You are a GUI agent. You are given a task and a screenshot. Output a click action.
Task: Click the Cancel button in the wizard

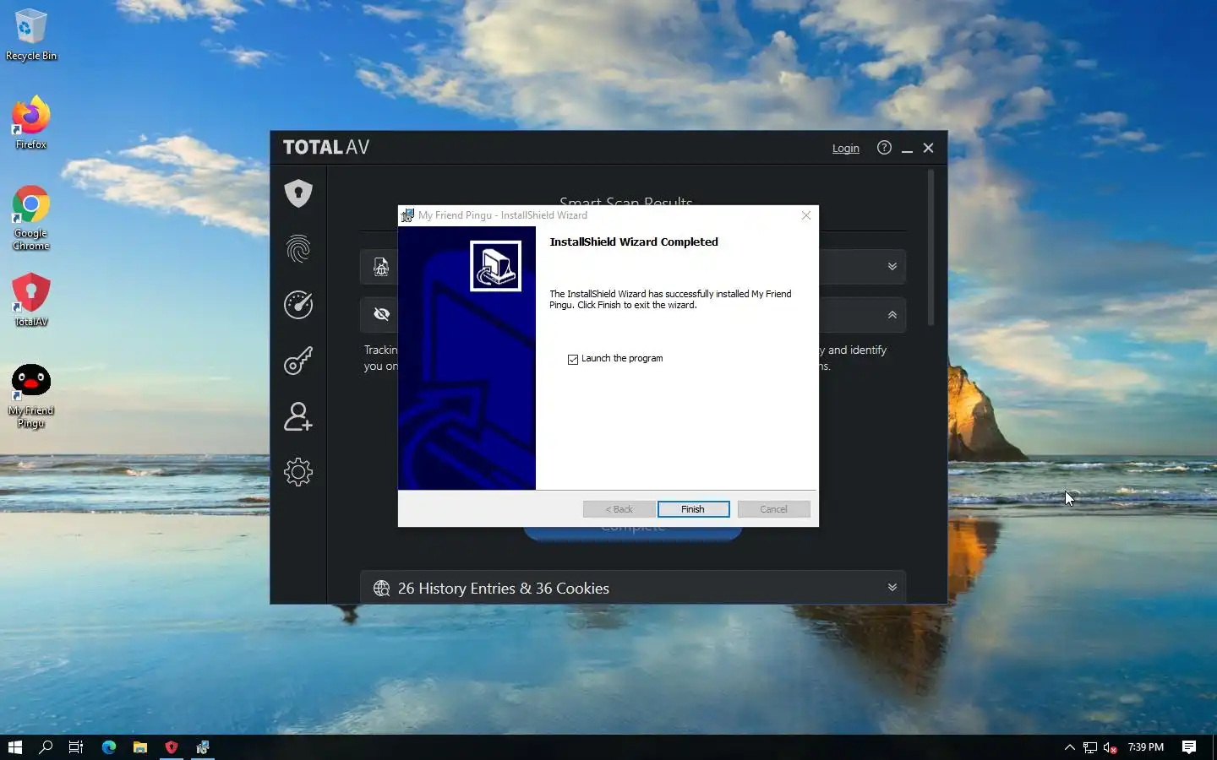tap(773, 509)
